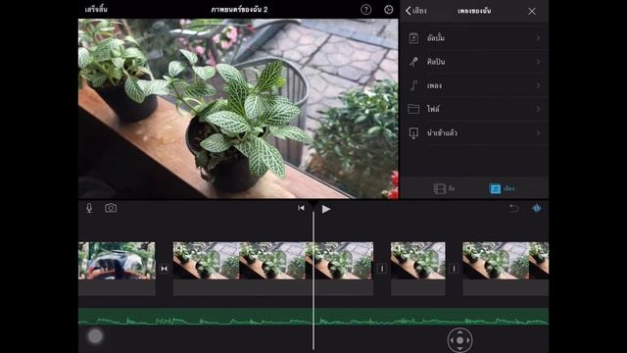Tap the video preview viewer
627x353 pixels.
(238, 109)
